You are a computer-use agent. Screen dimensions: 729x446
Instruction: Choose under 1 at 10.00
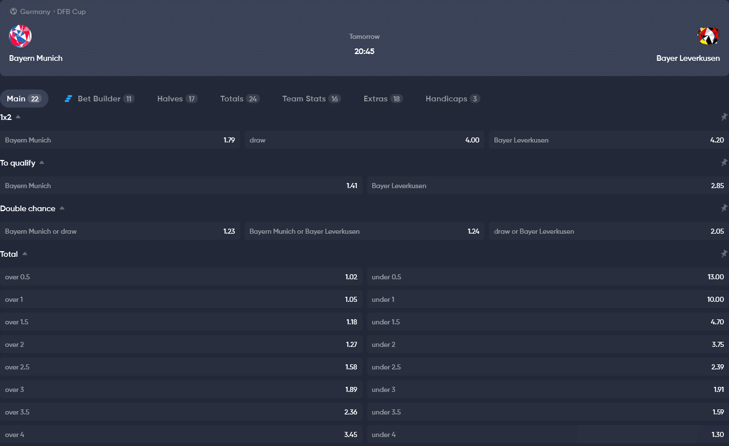pyautogui.click(x=548, y=299)
